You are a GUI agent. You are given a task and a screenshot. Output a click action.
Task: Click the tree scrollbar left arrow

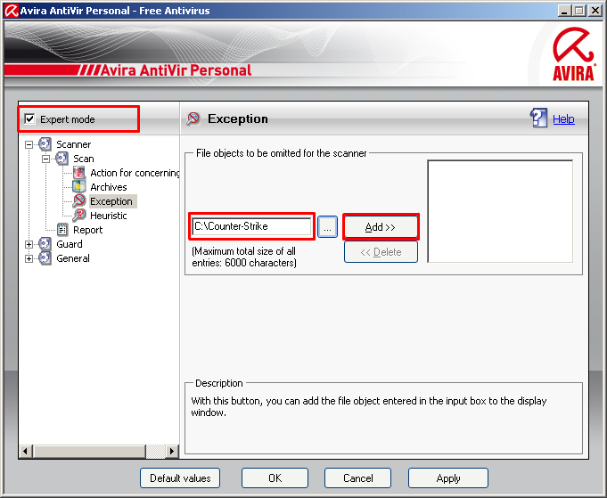(26, 451)
